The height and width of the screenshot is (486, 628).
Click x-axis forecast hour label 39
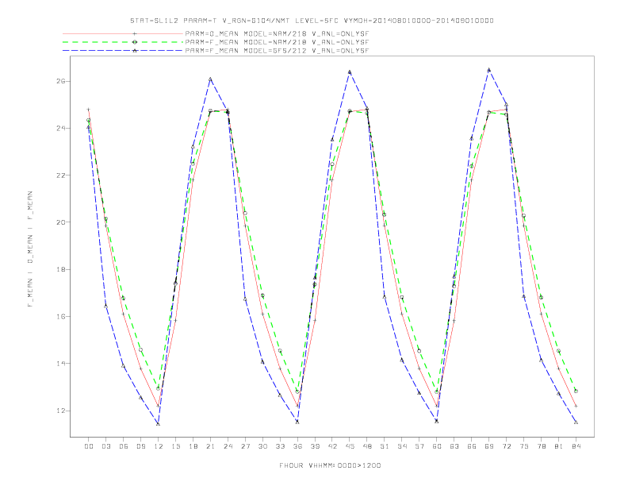point(315,446)
